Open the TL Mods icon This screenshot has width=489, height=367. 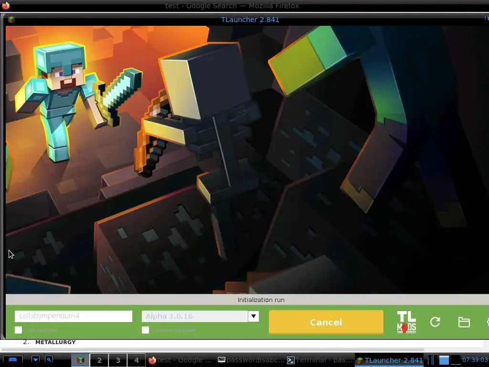(x=406, y=322)
